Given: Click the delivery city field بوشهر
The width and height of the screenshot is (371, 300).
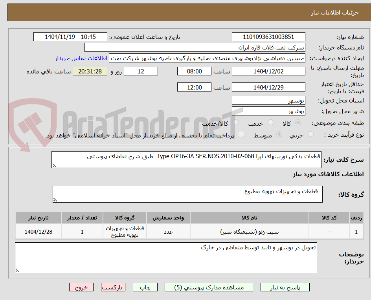Looking at the screenshot, I should (268, 111).
